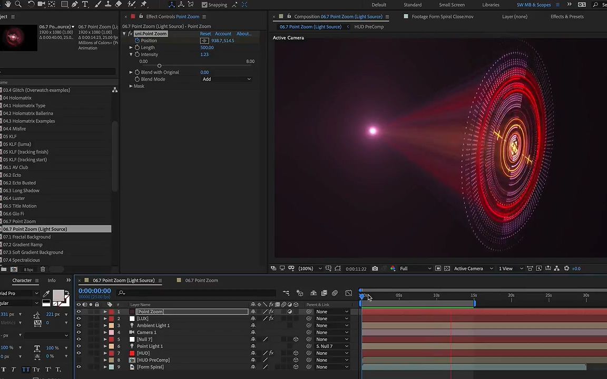Switch to the Effect Controls Point Zoom tab
The height and width of the screenshot is (379, 607).
coord(172,16)
